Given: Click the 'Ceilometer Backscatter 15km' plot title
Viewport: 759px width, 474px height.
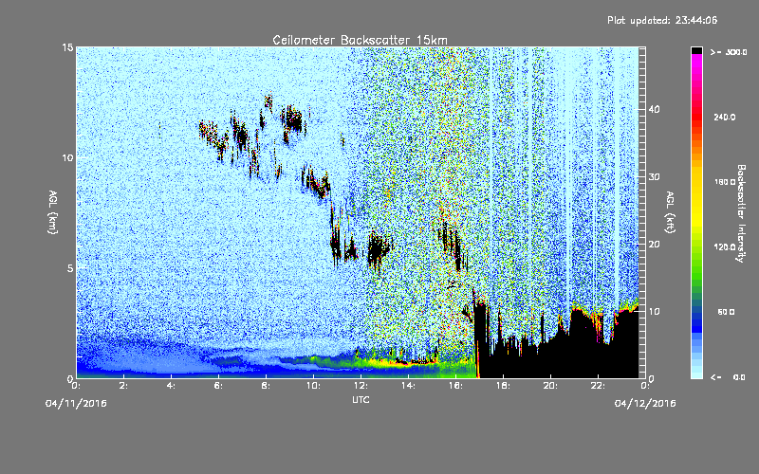Looking at the screenshot, I should point(360,40).
